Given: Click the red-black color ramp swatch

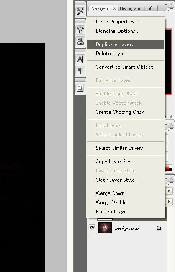Looking at the screenshot, I should [169, 168].
